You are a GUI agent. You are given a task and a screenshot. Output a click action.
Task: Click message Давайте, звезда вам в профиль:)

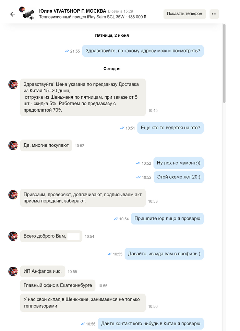[x=164, y=254]
